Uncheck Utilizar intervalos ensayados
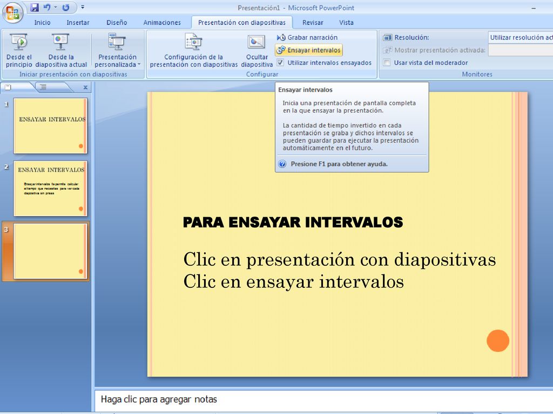553x414 pixels. tap(280, 63)
